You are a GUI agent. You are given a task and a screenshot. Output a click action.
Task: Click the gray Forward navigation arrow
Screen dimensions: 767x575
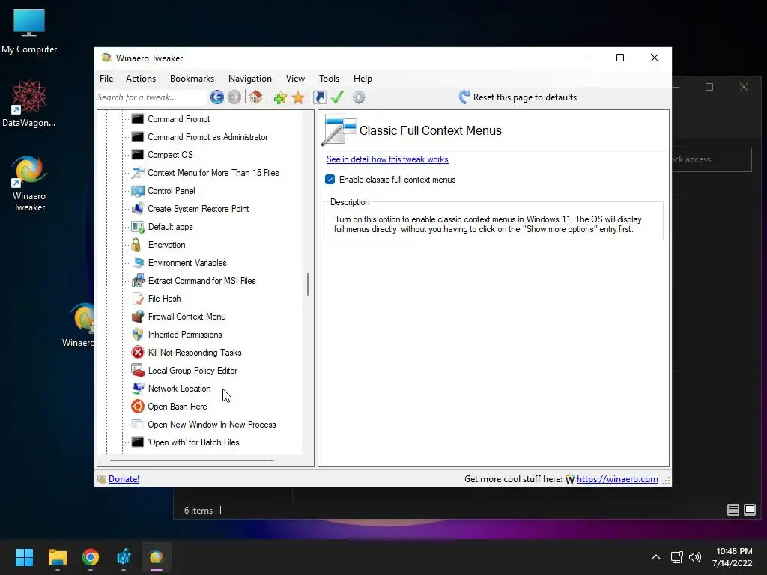tap(234, 97)
